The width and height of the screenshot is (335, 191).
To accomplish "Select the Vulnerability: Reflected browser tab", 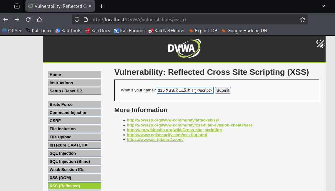I will pos(60,6).
